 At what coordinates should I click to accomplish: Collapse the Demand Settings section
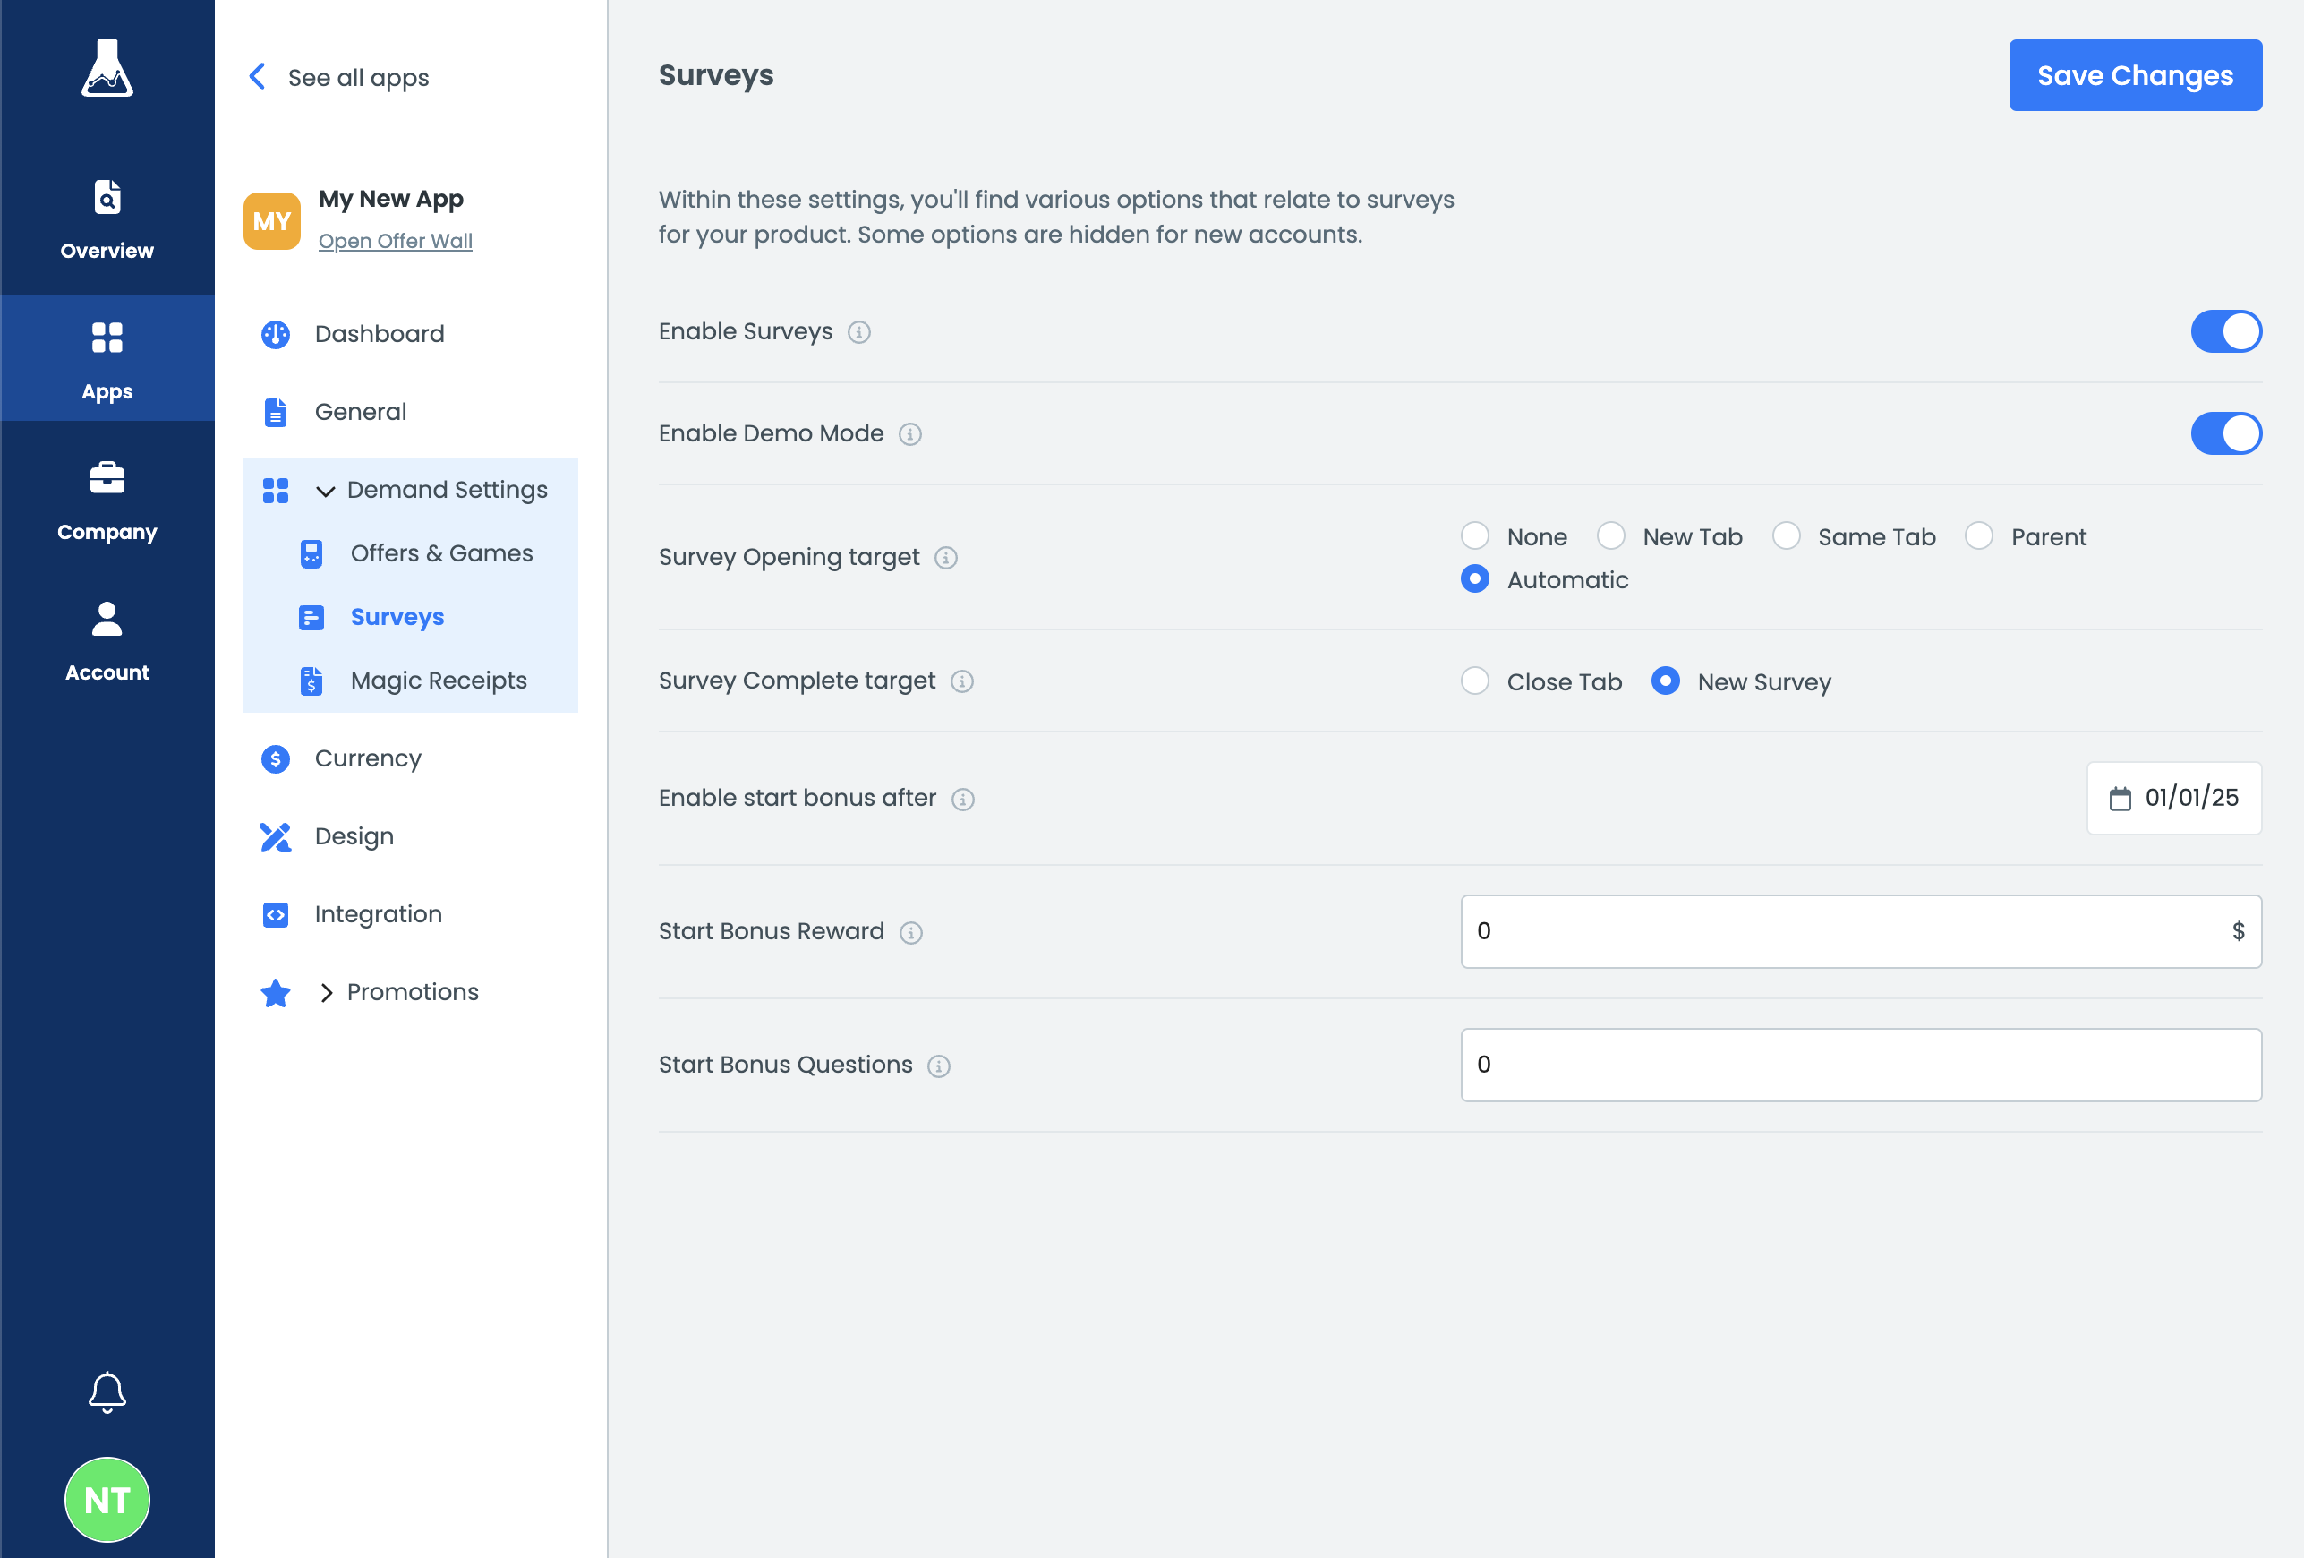tap(325, 491)
